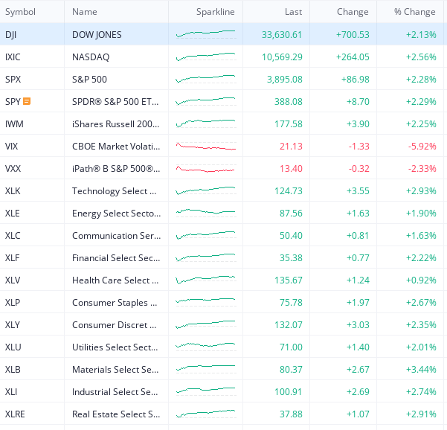Viewport: 447px width, 430px height.
Task: Click the change value -1.33
Action: 359,147
